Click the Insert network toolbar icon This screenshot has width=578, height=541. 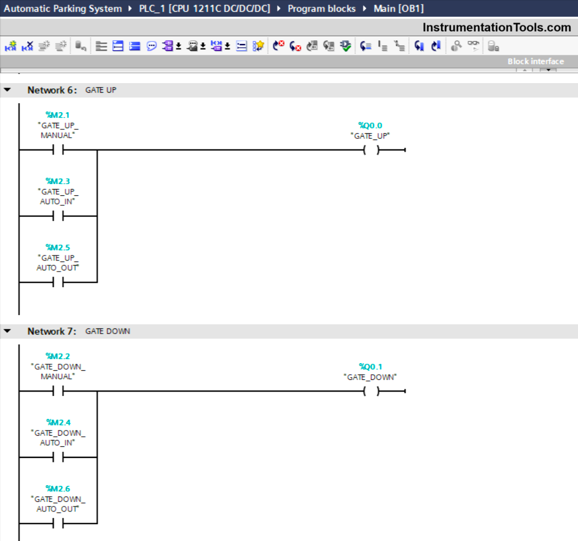coord(11,46)
